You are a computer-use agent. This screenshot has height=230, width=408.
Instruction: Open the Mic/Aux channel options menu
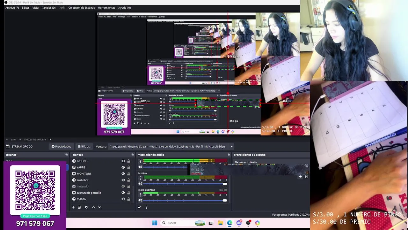tap(140, 178)
